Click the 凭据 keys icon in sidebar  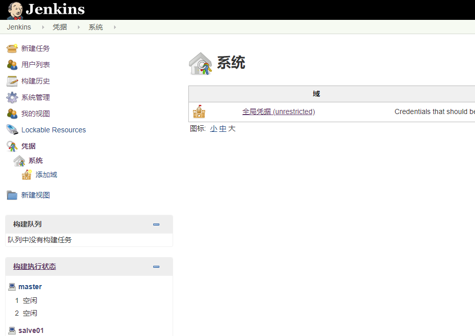click(x=12, y=146)
